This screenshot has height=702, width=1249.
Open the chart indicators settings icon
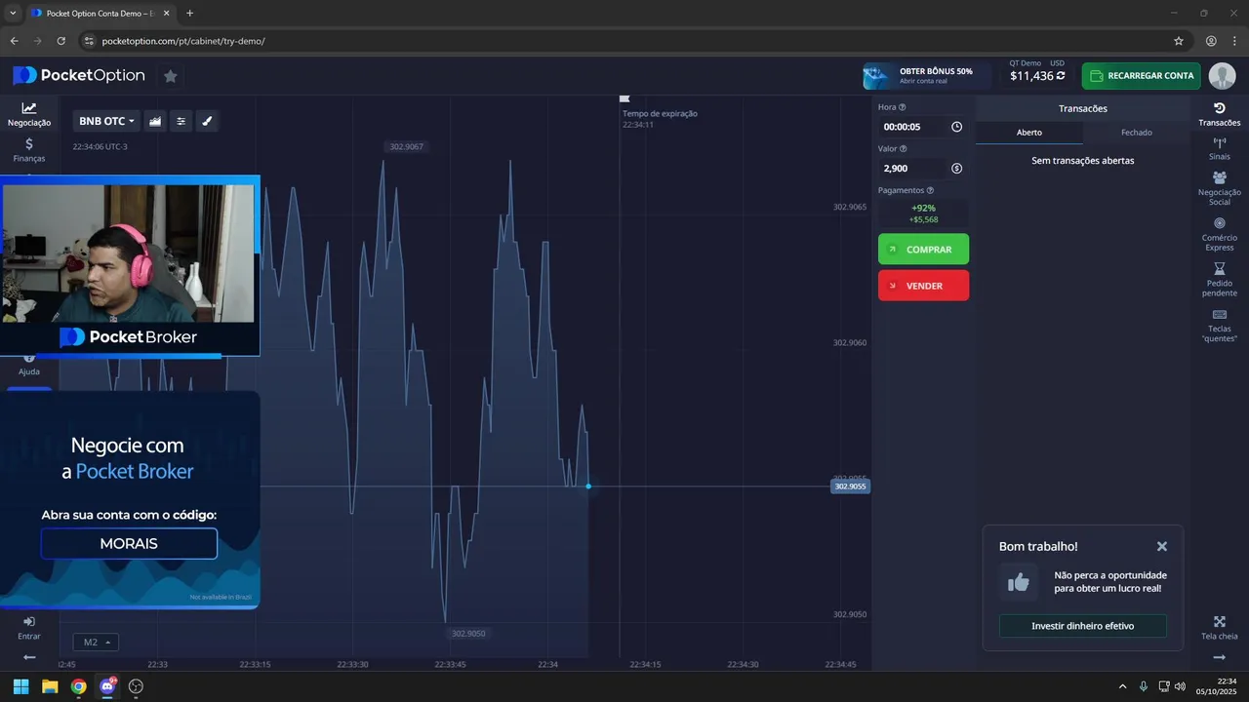[x=181, y=121]
